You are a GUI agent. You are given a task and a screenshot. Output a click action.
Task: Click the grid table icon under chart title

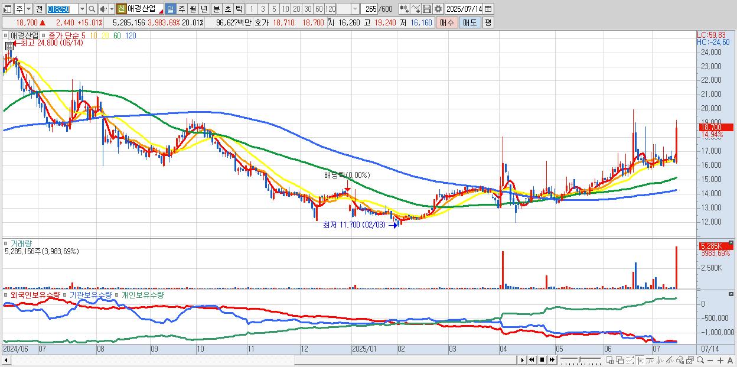click(x=9, y=46)
